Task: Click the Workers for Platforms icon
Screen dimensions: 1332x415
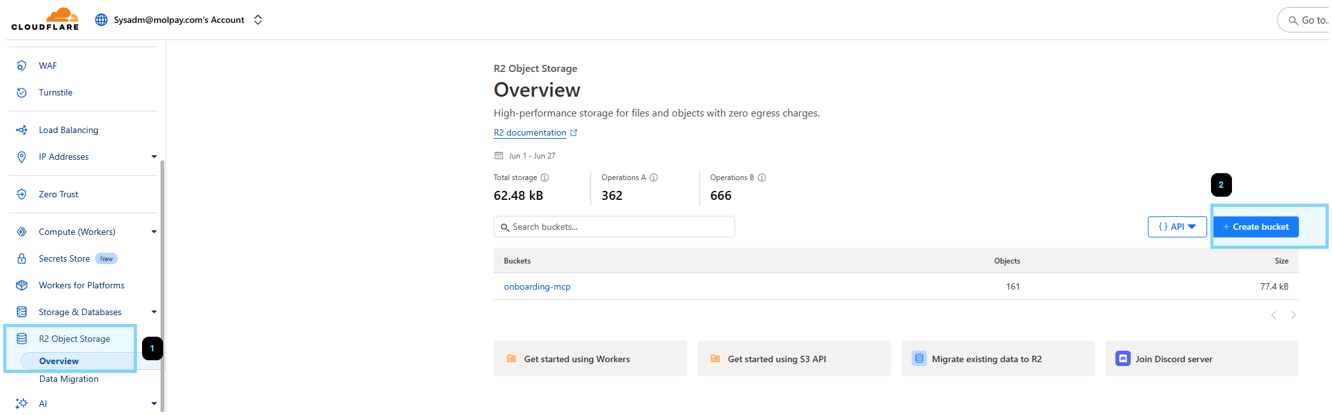Action: click(22, 285)
